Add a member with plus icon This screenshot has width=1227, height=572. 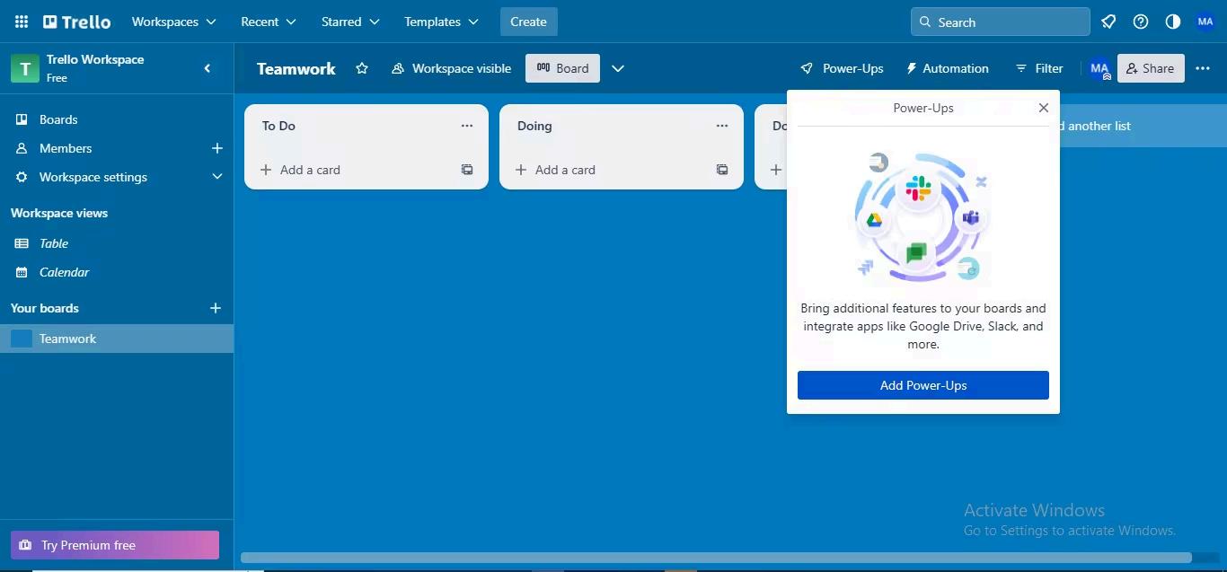coord(216,148)
